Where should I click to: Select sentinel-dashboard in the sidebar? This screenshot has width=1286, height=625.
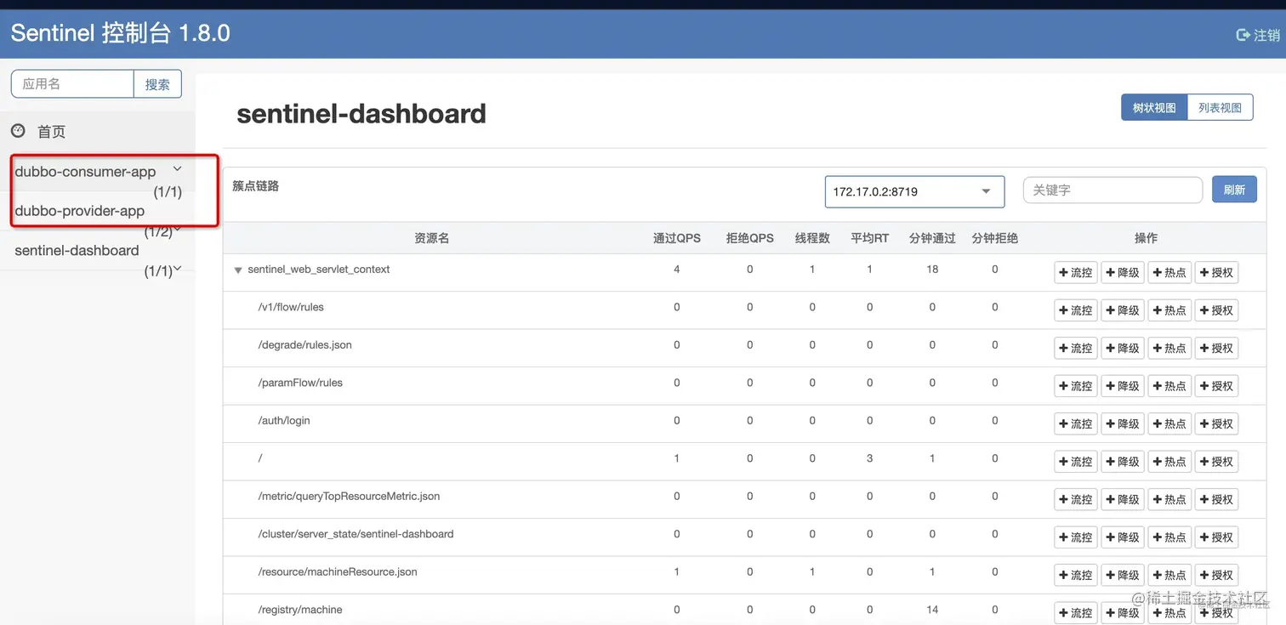point(77,251)
